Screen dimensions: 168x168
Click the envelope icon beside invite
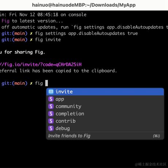pyautogui.click(x=51, y=92)
